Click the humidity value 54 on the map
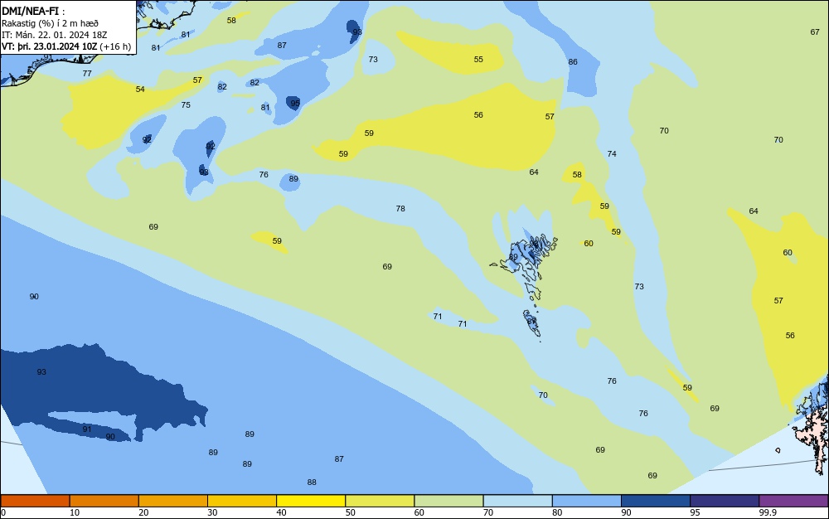The height and width of the screenshot is (519, 829). 140,90
